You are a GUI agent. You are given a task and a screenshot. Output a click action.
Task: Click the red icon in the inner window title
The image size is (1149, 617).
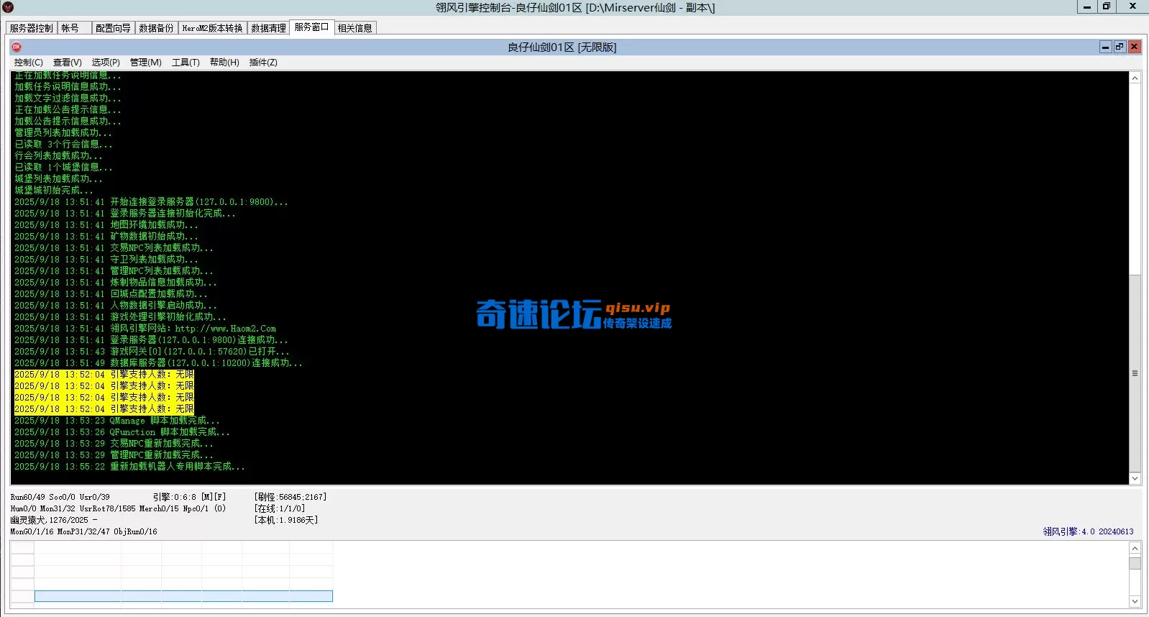coord(17,47)
